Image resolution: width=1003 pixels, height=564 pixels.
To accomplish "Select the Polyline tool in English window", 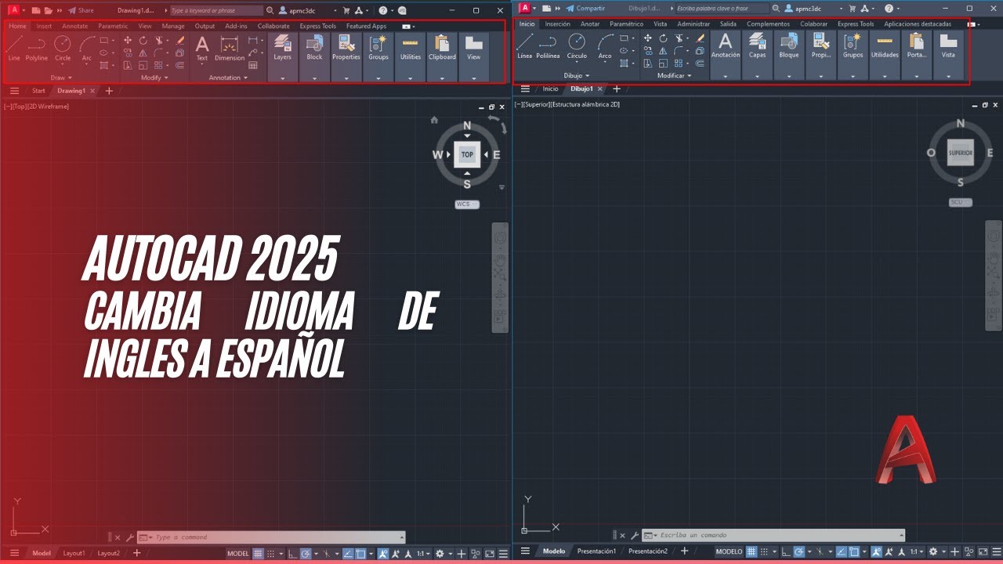I will [x=36, y=48].
